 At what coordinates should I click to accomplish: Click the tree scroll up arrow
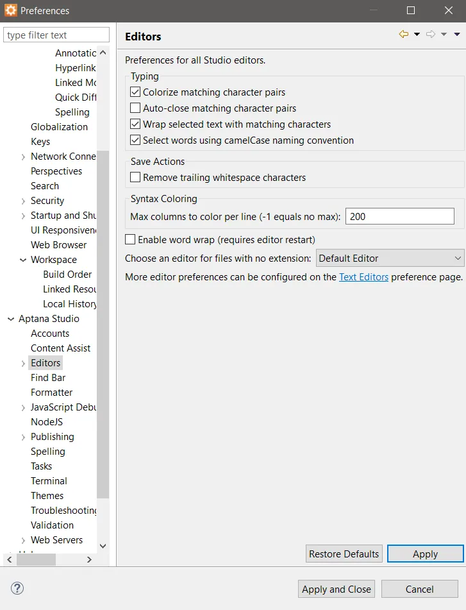click(103, 52)
